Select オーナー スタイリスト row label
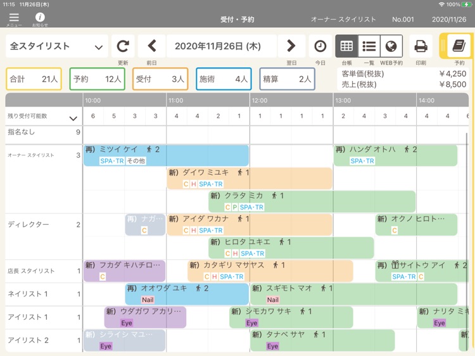This screenshot has height=356, width=475. 31,155
